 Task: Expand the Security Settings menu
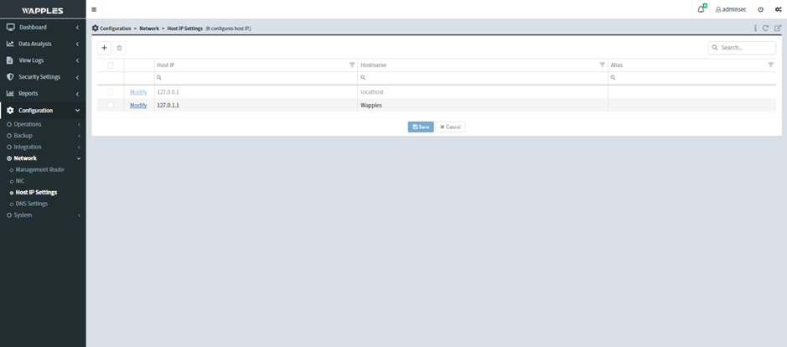[x=42, y=77]
